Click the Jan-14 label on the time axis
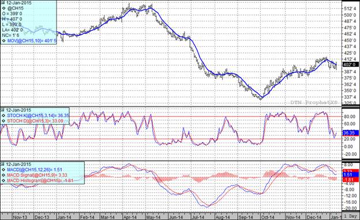Viewport: 360px width, 220px height. [x=64, y=217]
